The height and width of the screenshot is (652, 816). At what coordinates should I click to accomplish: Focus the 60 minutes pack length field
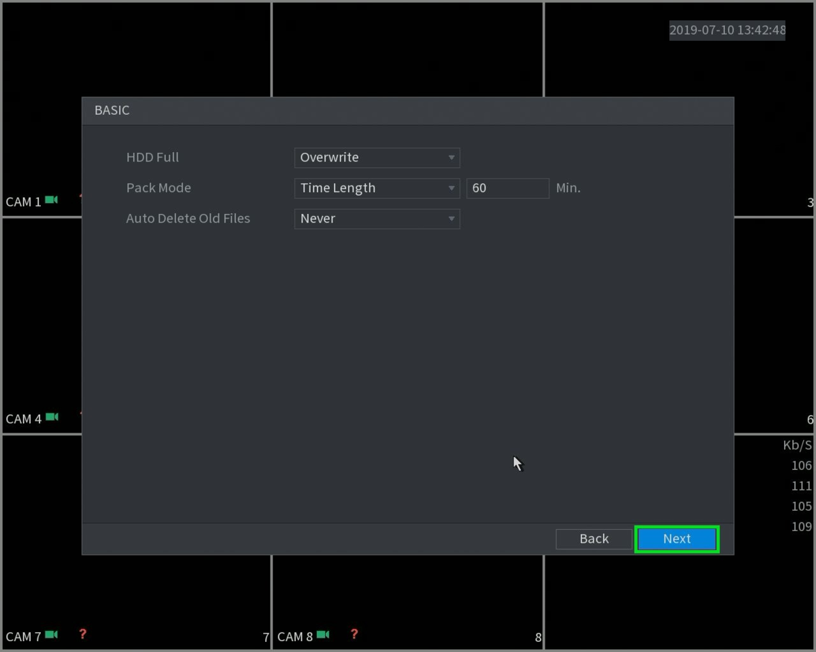(507, 188)
